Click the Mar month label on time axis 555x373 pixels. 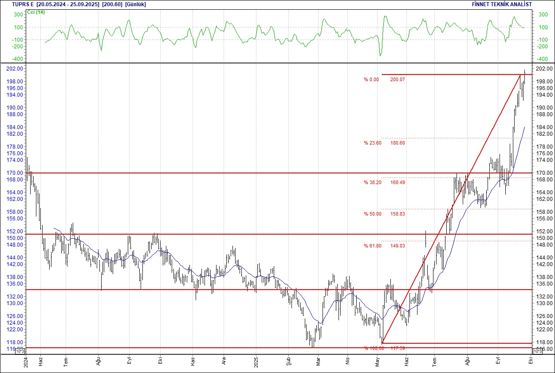coord(318,361)
